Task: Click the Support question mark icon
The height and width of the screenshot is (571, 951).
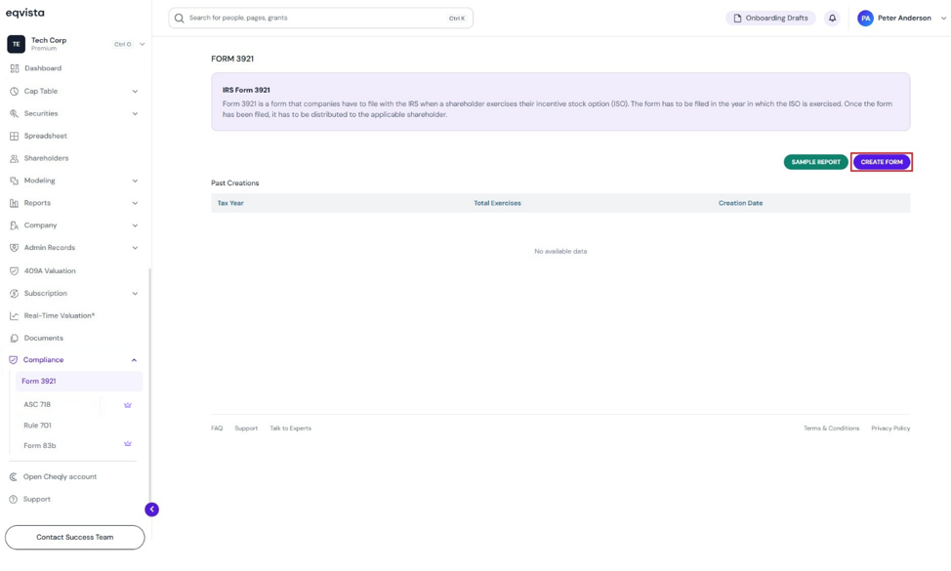Action: (14, 500)
